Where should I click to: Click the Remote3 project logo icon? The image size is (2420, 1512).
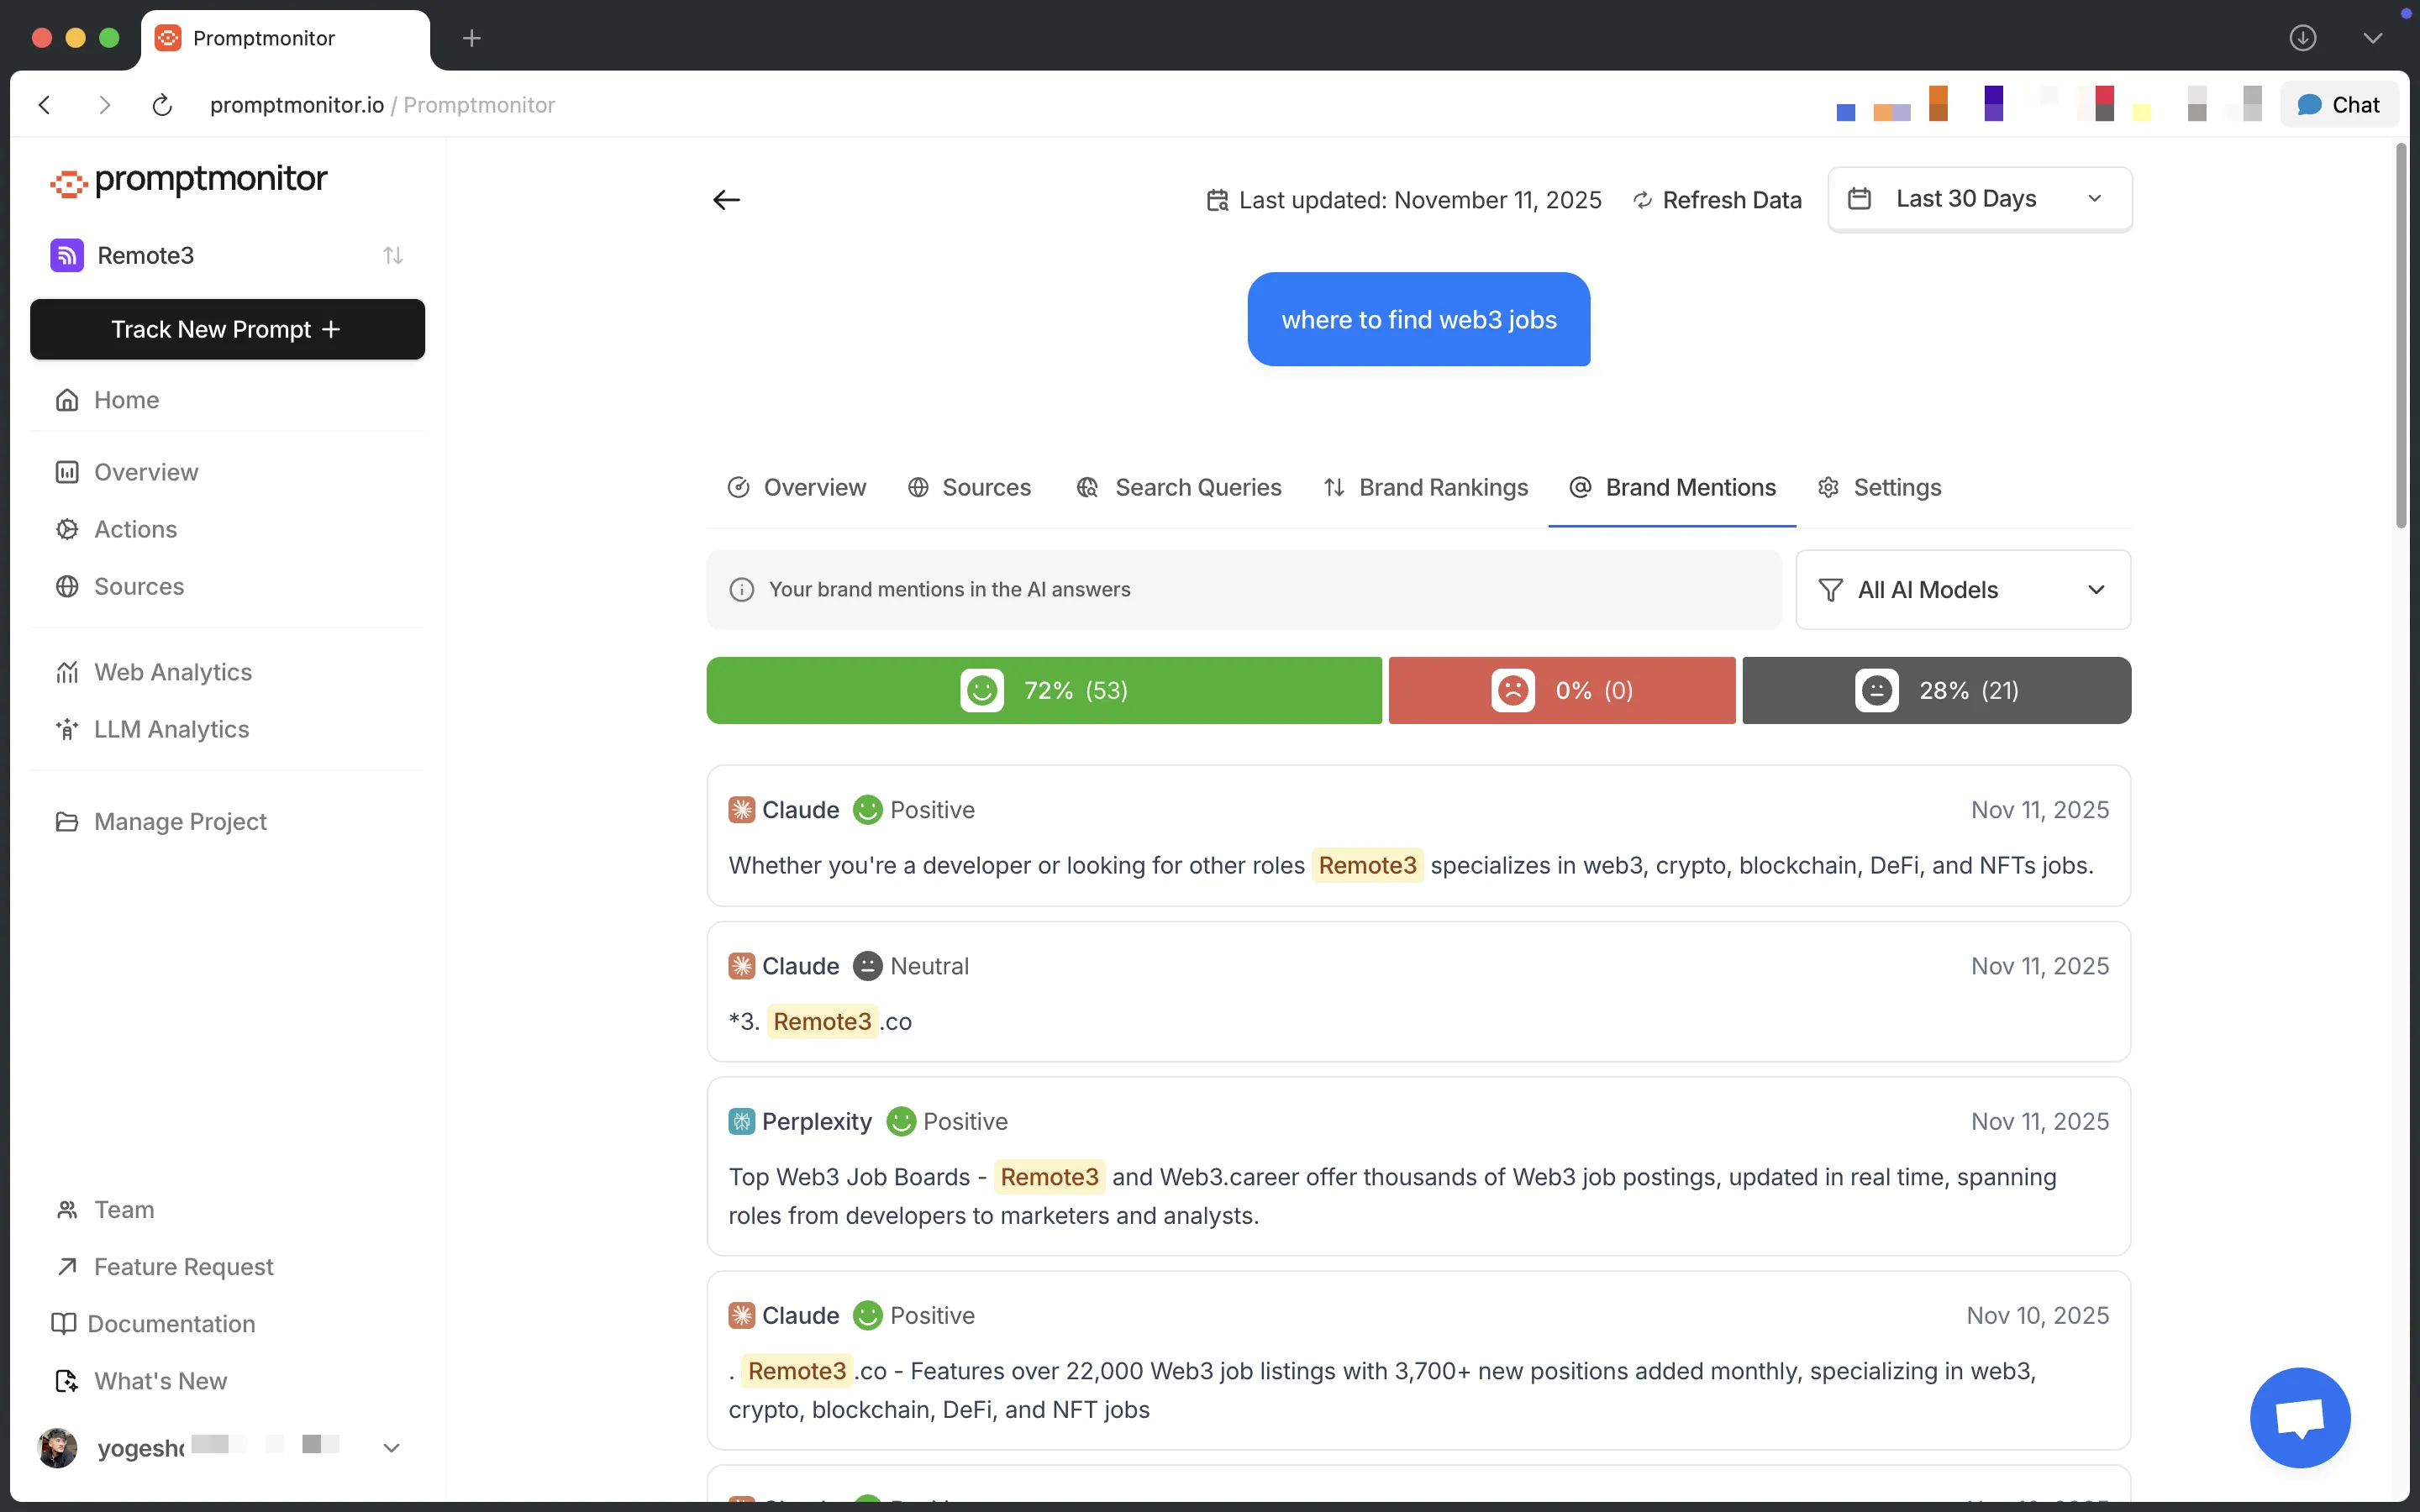click(66, 255)
